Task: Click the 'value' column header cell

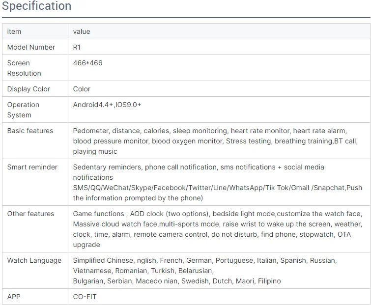Action: 82,31
